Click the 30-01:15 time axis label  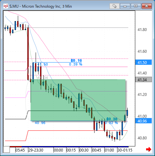(125, 150)
